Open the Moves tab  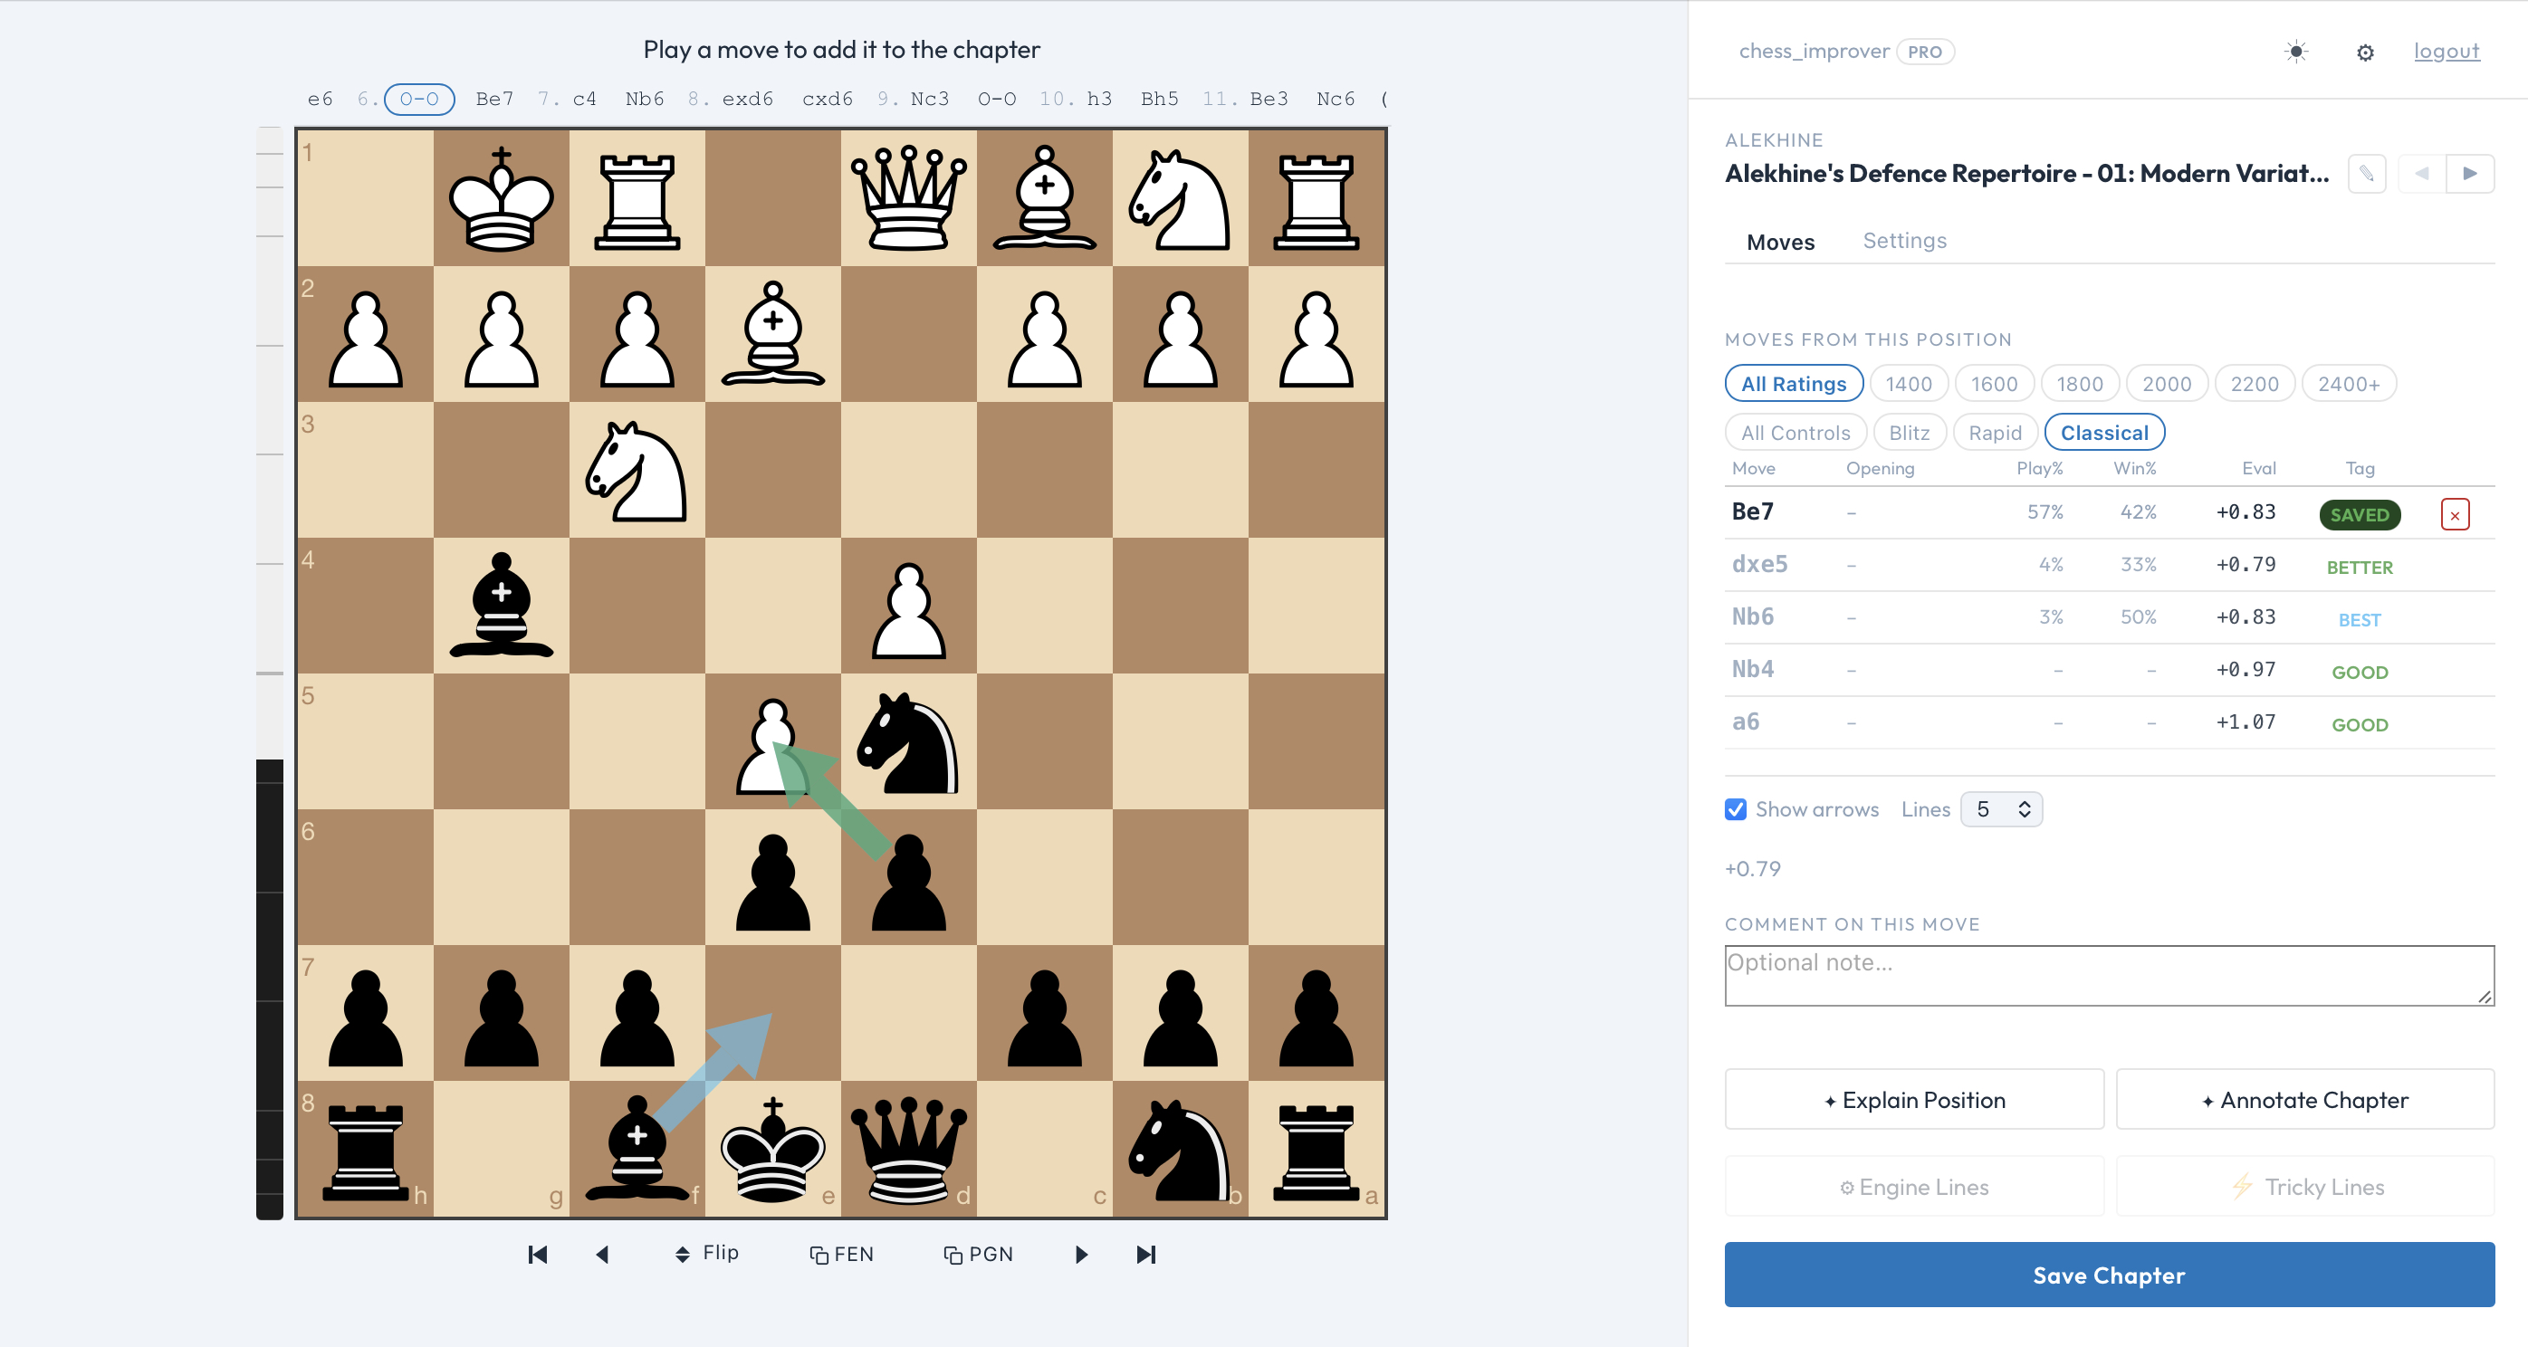pyautogui.click(x=1780, y=242)
